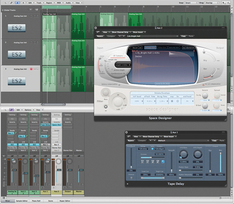
Task: Enable the preserve length checkbox in Space Designer
Action: coord(112,70)
